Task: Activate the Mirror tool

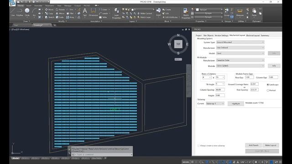Action: (x=60, y=13)
